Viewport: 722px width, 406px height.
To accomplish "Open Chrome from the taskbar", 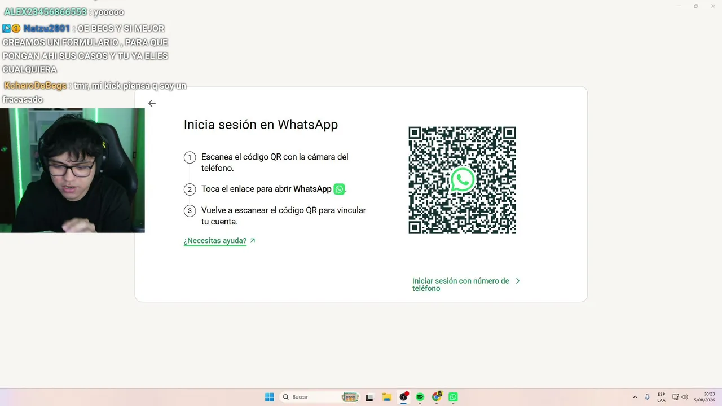I will pos(437,397).
